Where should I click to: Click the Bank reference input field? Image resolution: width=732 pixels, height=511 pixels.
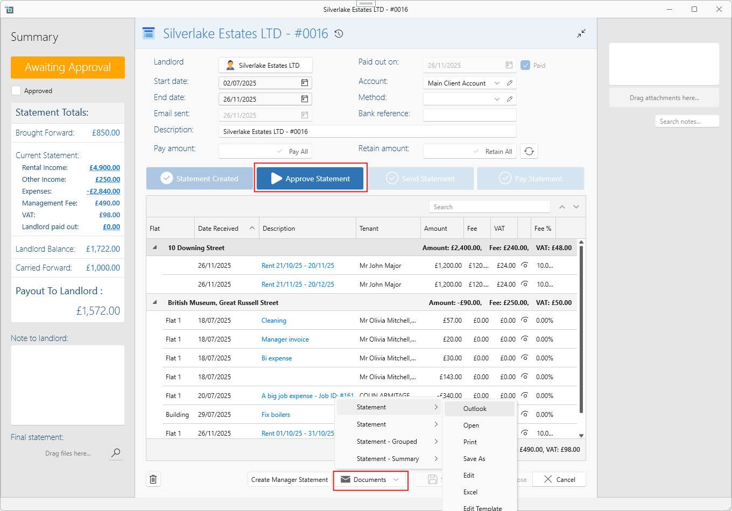[x=469, y=115]
